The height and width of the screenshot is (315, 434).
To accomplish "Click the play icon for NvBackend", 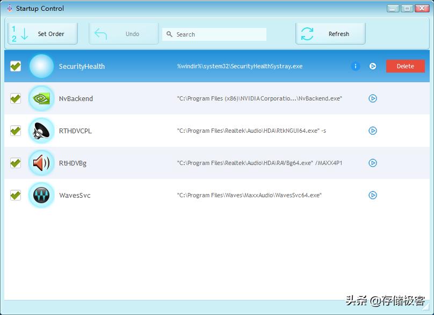I will tap(373, 98).
